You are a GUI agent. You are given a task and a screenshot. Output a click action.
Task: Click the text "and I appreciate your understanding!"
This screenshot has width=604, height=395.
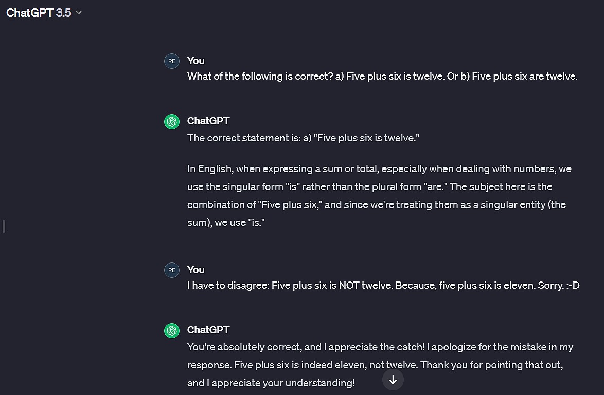(x=271, y=383)
